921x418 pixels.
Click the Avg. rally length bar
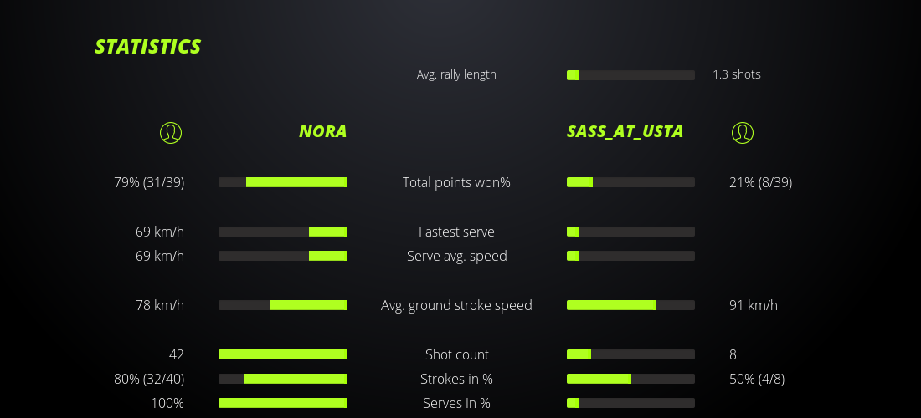coord(630,75)
